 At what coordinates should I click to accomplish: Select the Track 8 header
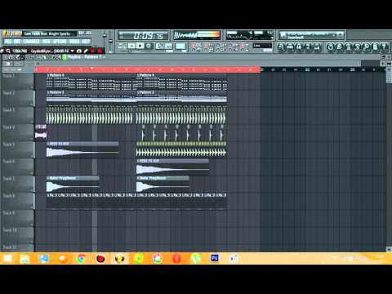pyautogui.click(x=17, y=202)
